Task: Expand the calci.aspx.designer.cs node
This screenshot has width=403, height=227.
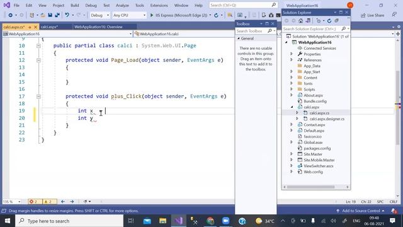Action: tap(297, 119)
